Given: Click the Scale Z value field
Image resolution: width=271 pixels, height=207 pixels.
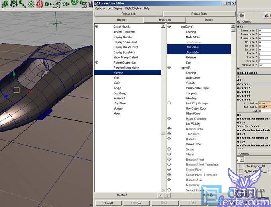Looking at the screenshot, I should (x=265, y=61).
